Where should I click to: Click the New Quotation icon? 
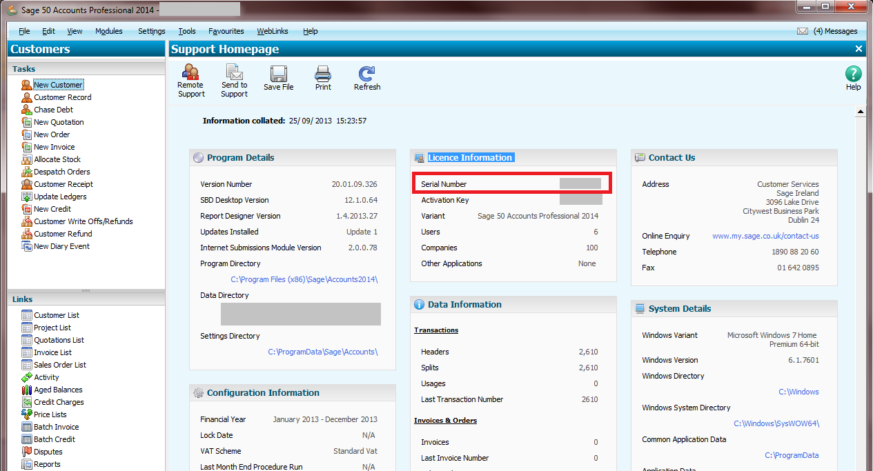27,122
